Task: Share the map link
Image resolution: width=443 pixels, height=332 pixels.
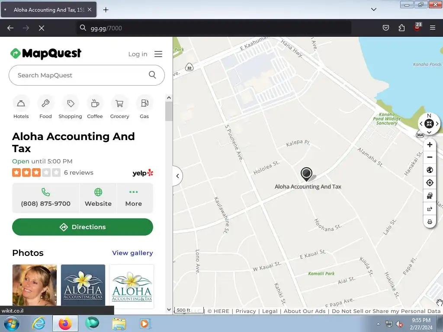Action: pyautogui.click(x=430, y=209)
